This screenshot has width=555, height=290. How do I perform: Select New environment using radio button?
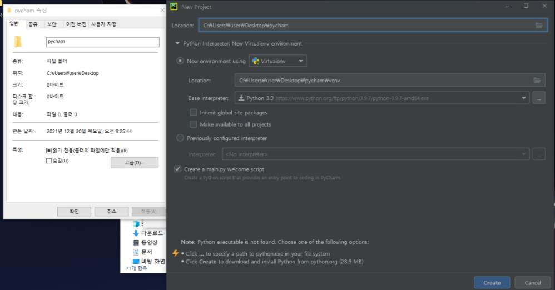pos(180,61)
